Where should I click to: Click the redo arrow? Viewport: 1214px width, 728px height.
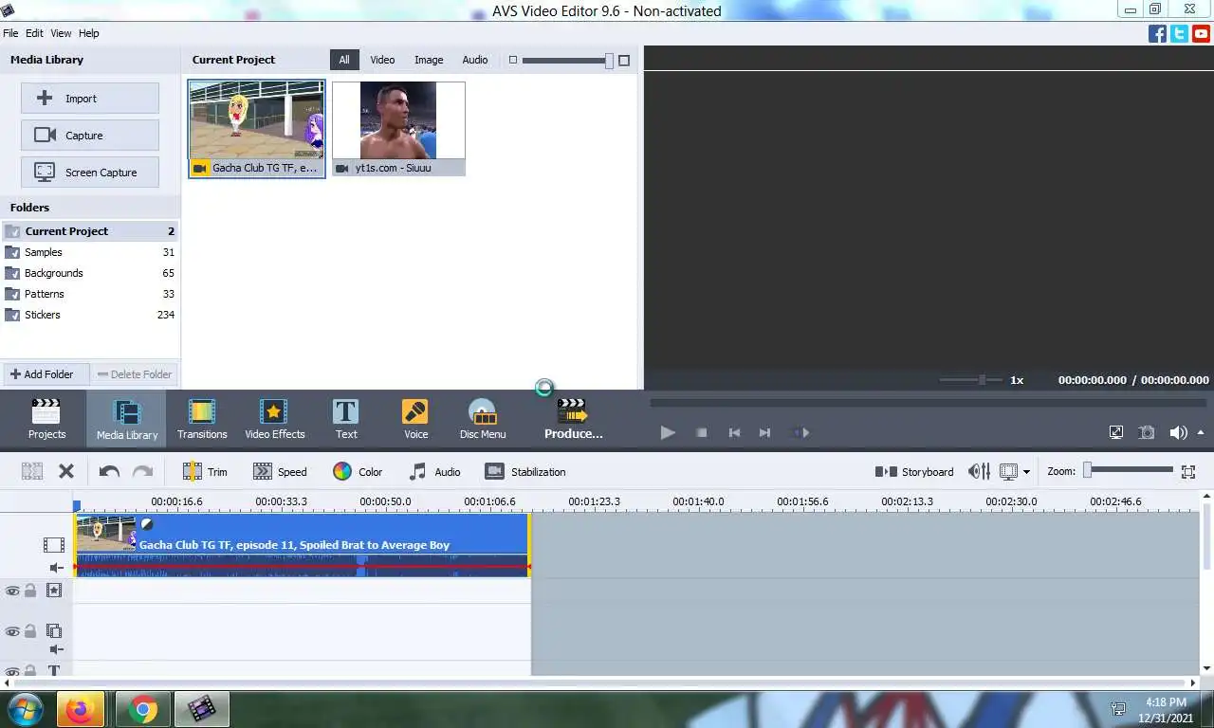click(142, 471)
